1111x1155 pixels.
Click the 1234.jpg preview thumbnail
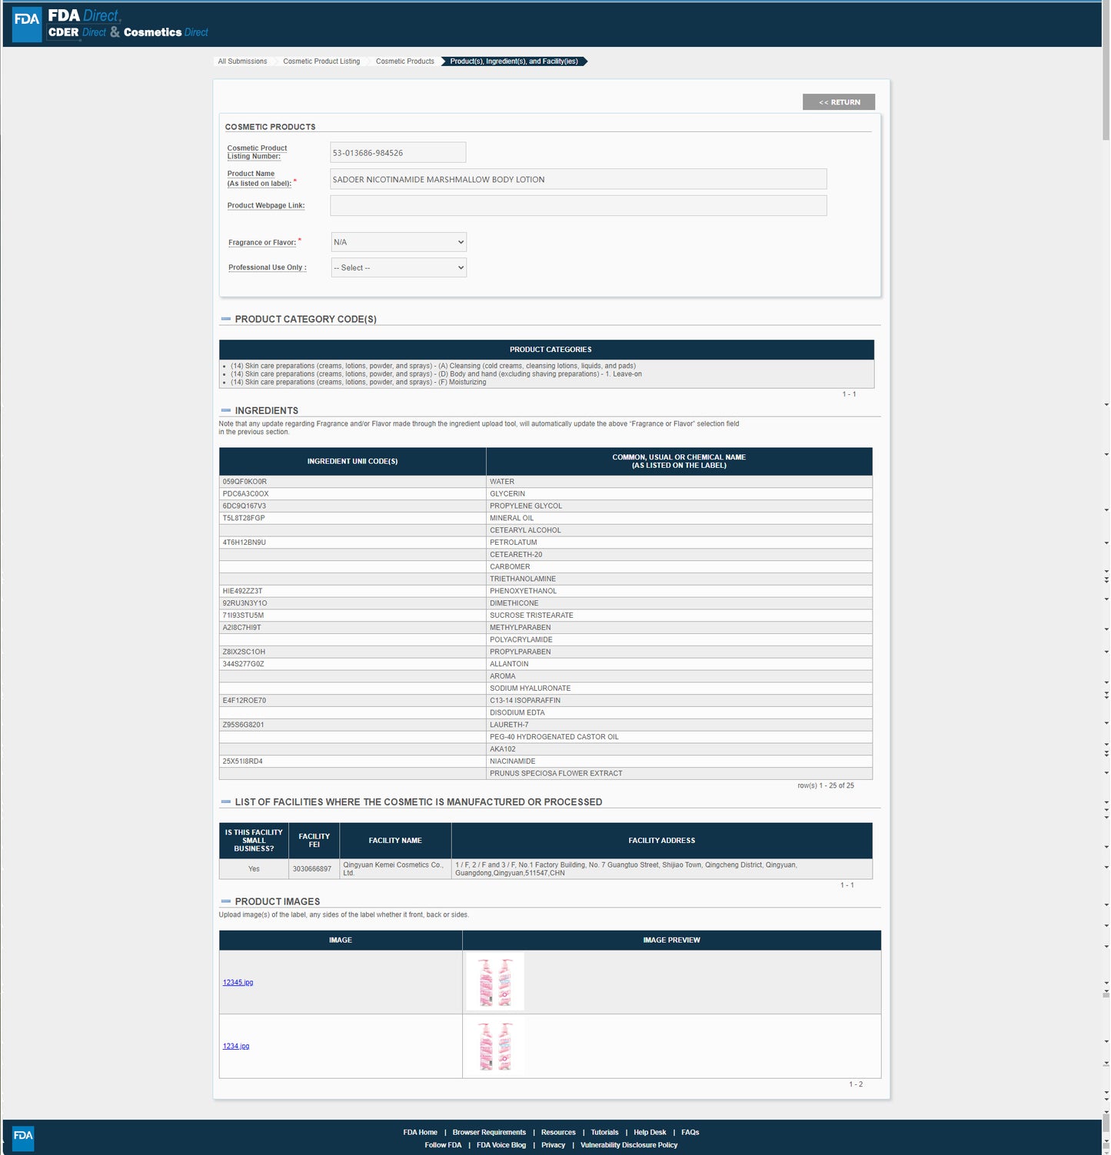point(495,1046)
